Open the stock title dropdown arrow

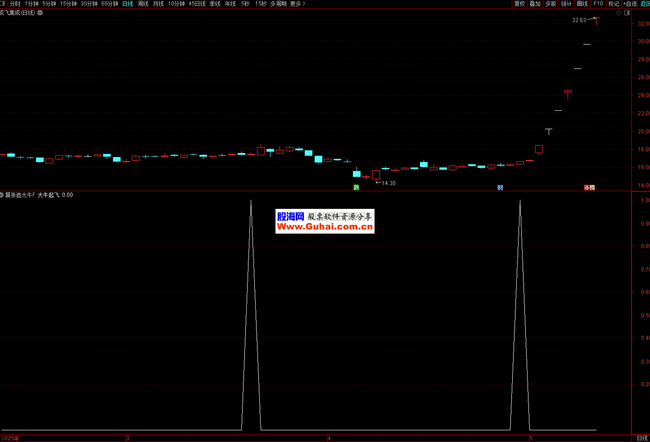40,13
